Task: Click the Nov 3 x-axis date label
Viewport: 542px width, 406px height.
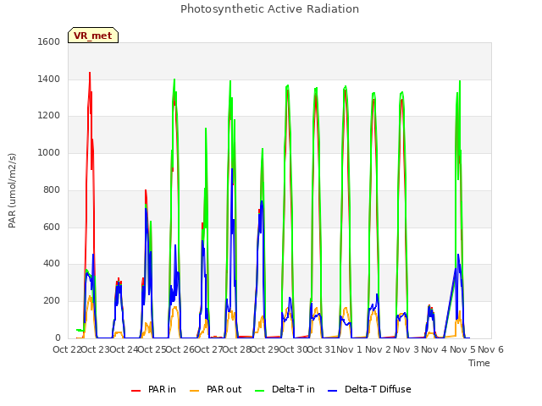Action: pyautogui.click(x=406, y=349)
